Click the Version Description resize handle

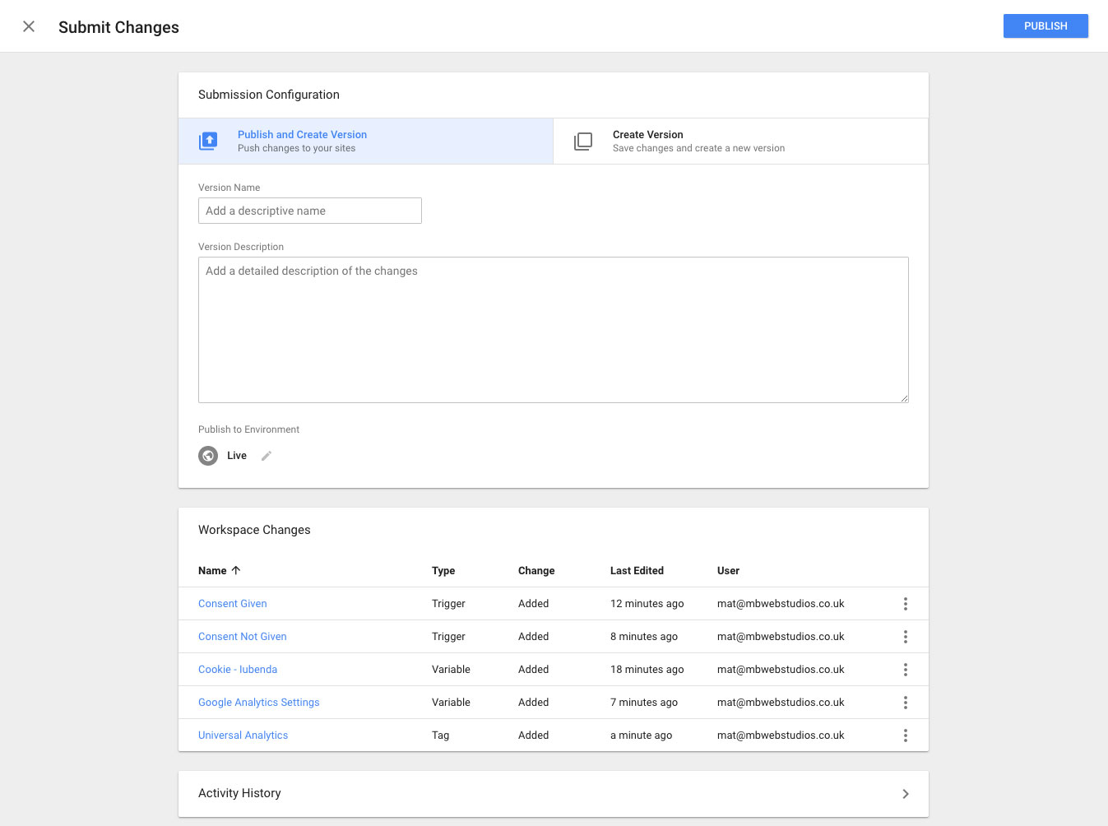click(904, 398)
